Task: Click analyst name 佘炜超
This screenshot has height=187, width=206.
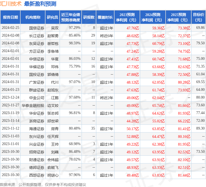Action: click(53, 159)
